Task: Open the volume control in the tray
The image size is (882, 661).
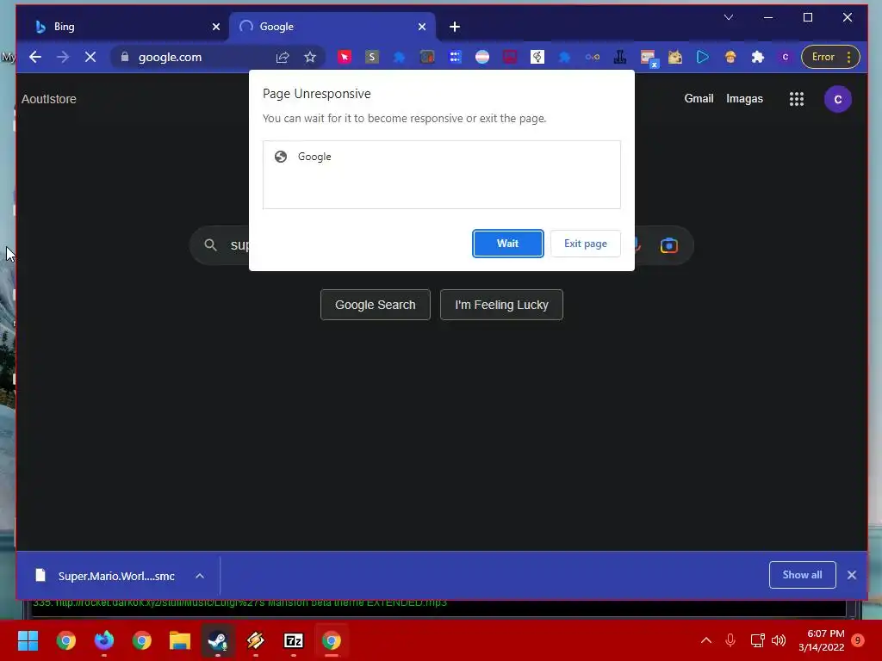Action: click(779, 640)
